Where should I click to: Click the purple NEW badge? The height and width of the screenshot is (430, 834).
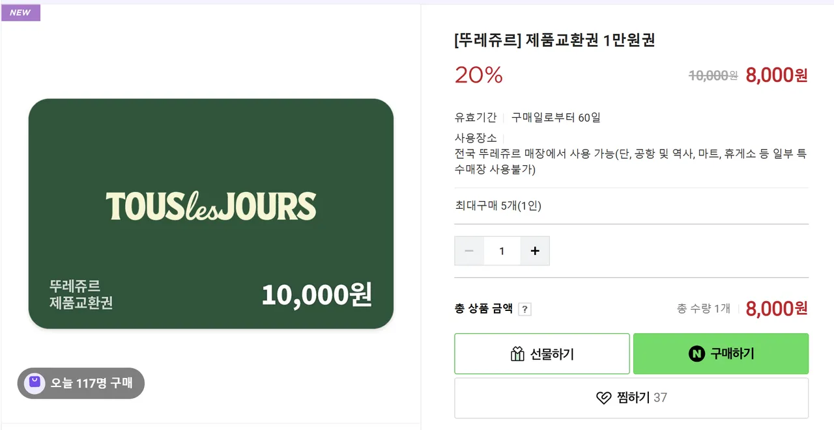point(20,12)
